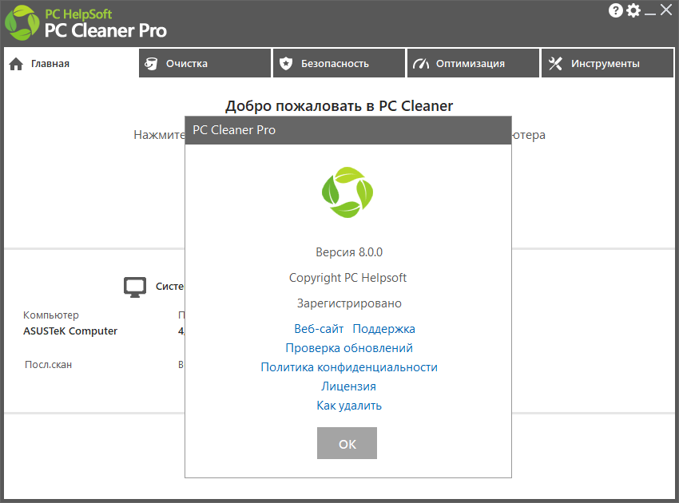Open the Поддержка link

[x=383, y=329]
